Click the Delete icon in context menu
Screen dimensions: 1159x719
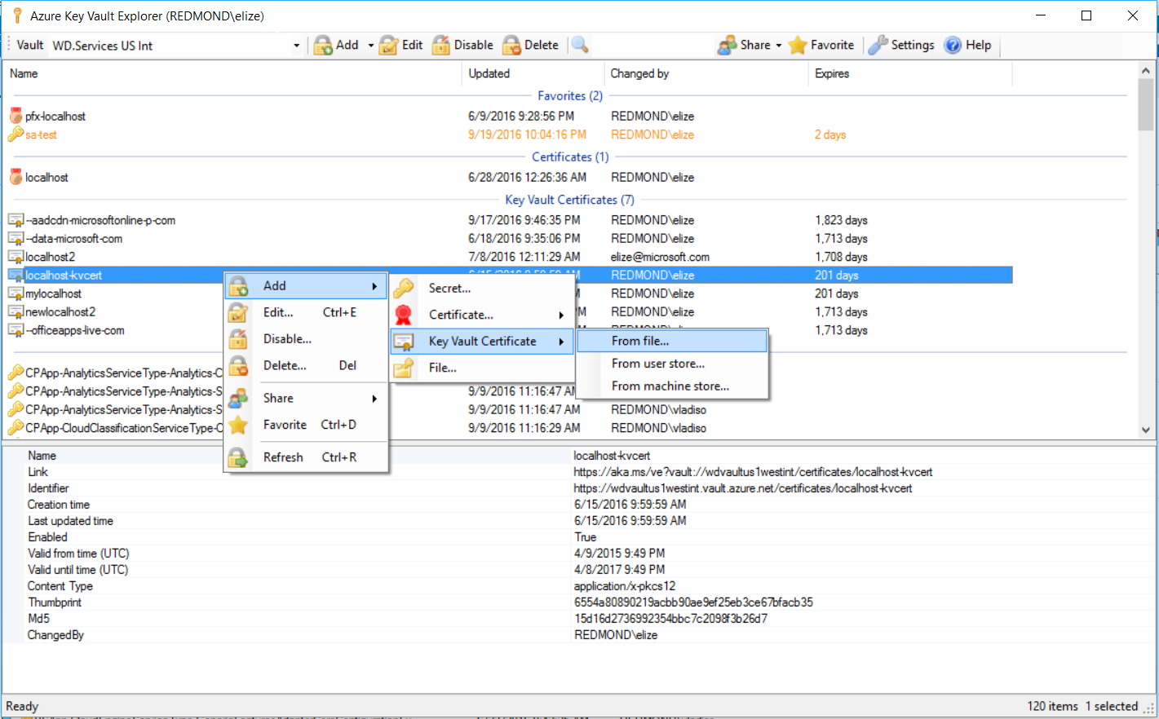[x=238, y=366]
